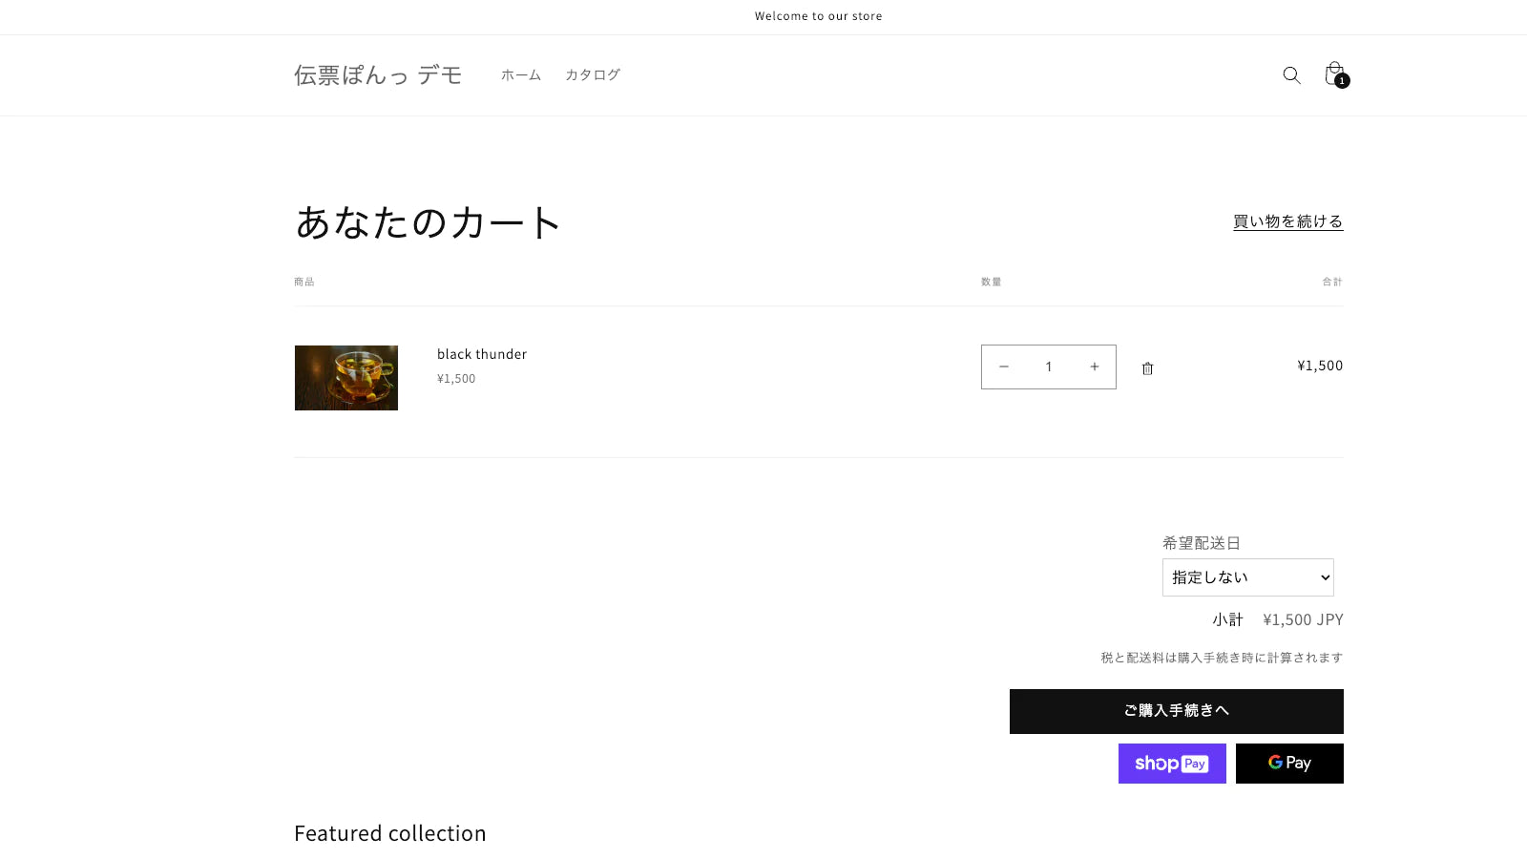Screen dimensions: 1527x859
Task: Follow the 買い物を続ける link
Action: coord(1287,221)
